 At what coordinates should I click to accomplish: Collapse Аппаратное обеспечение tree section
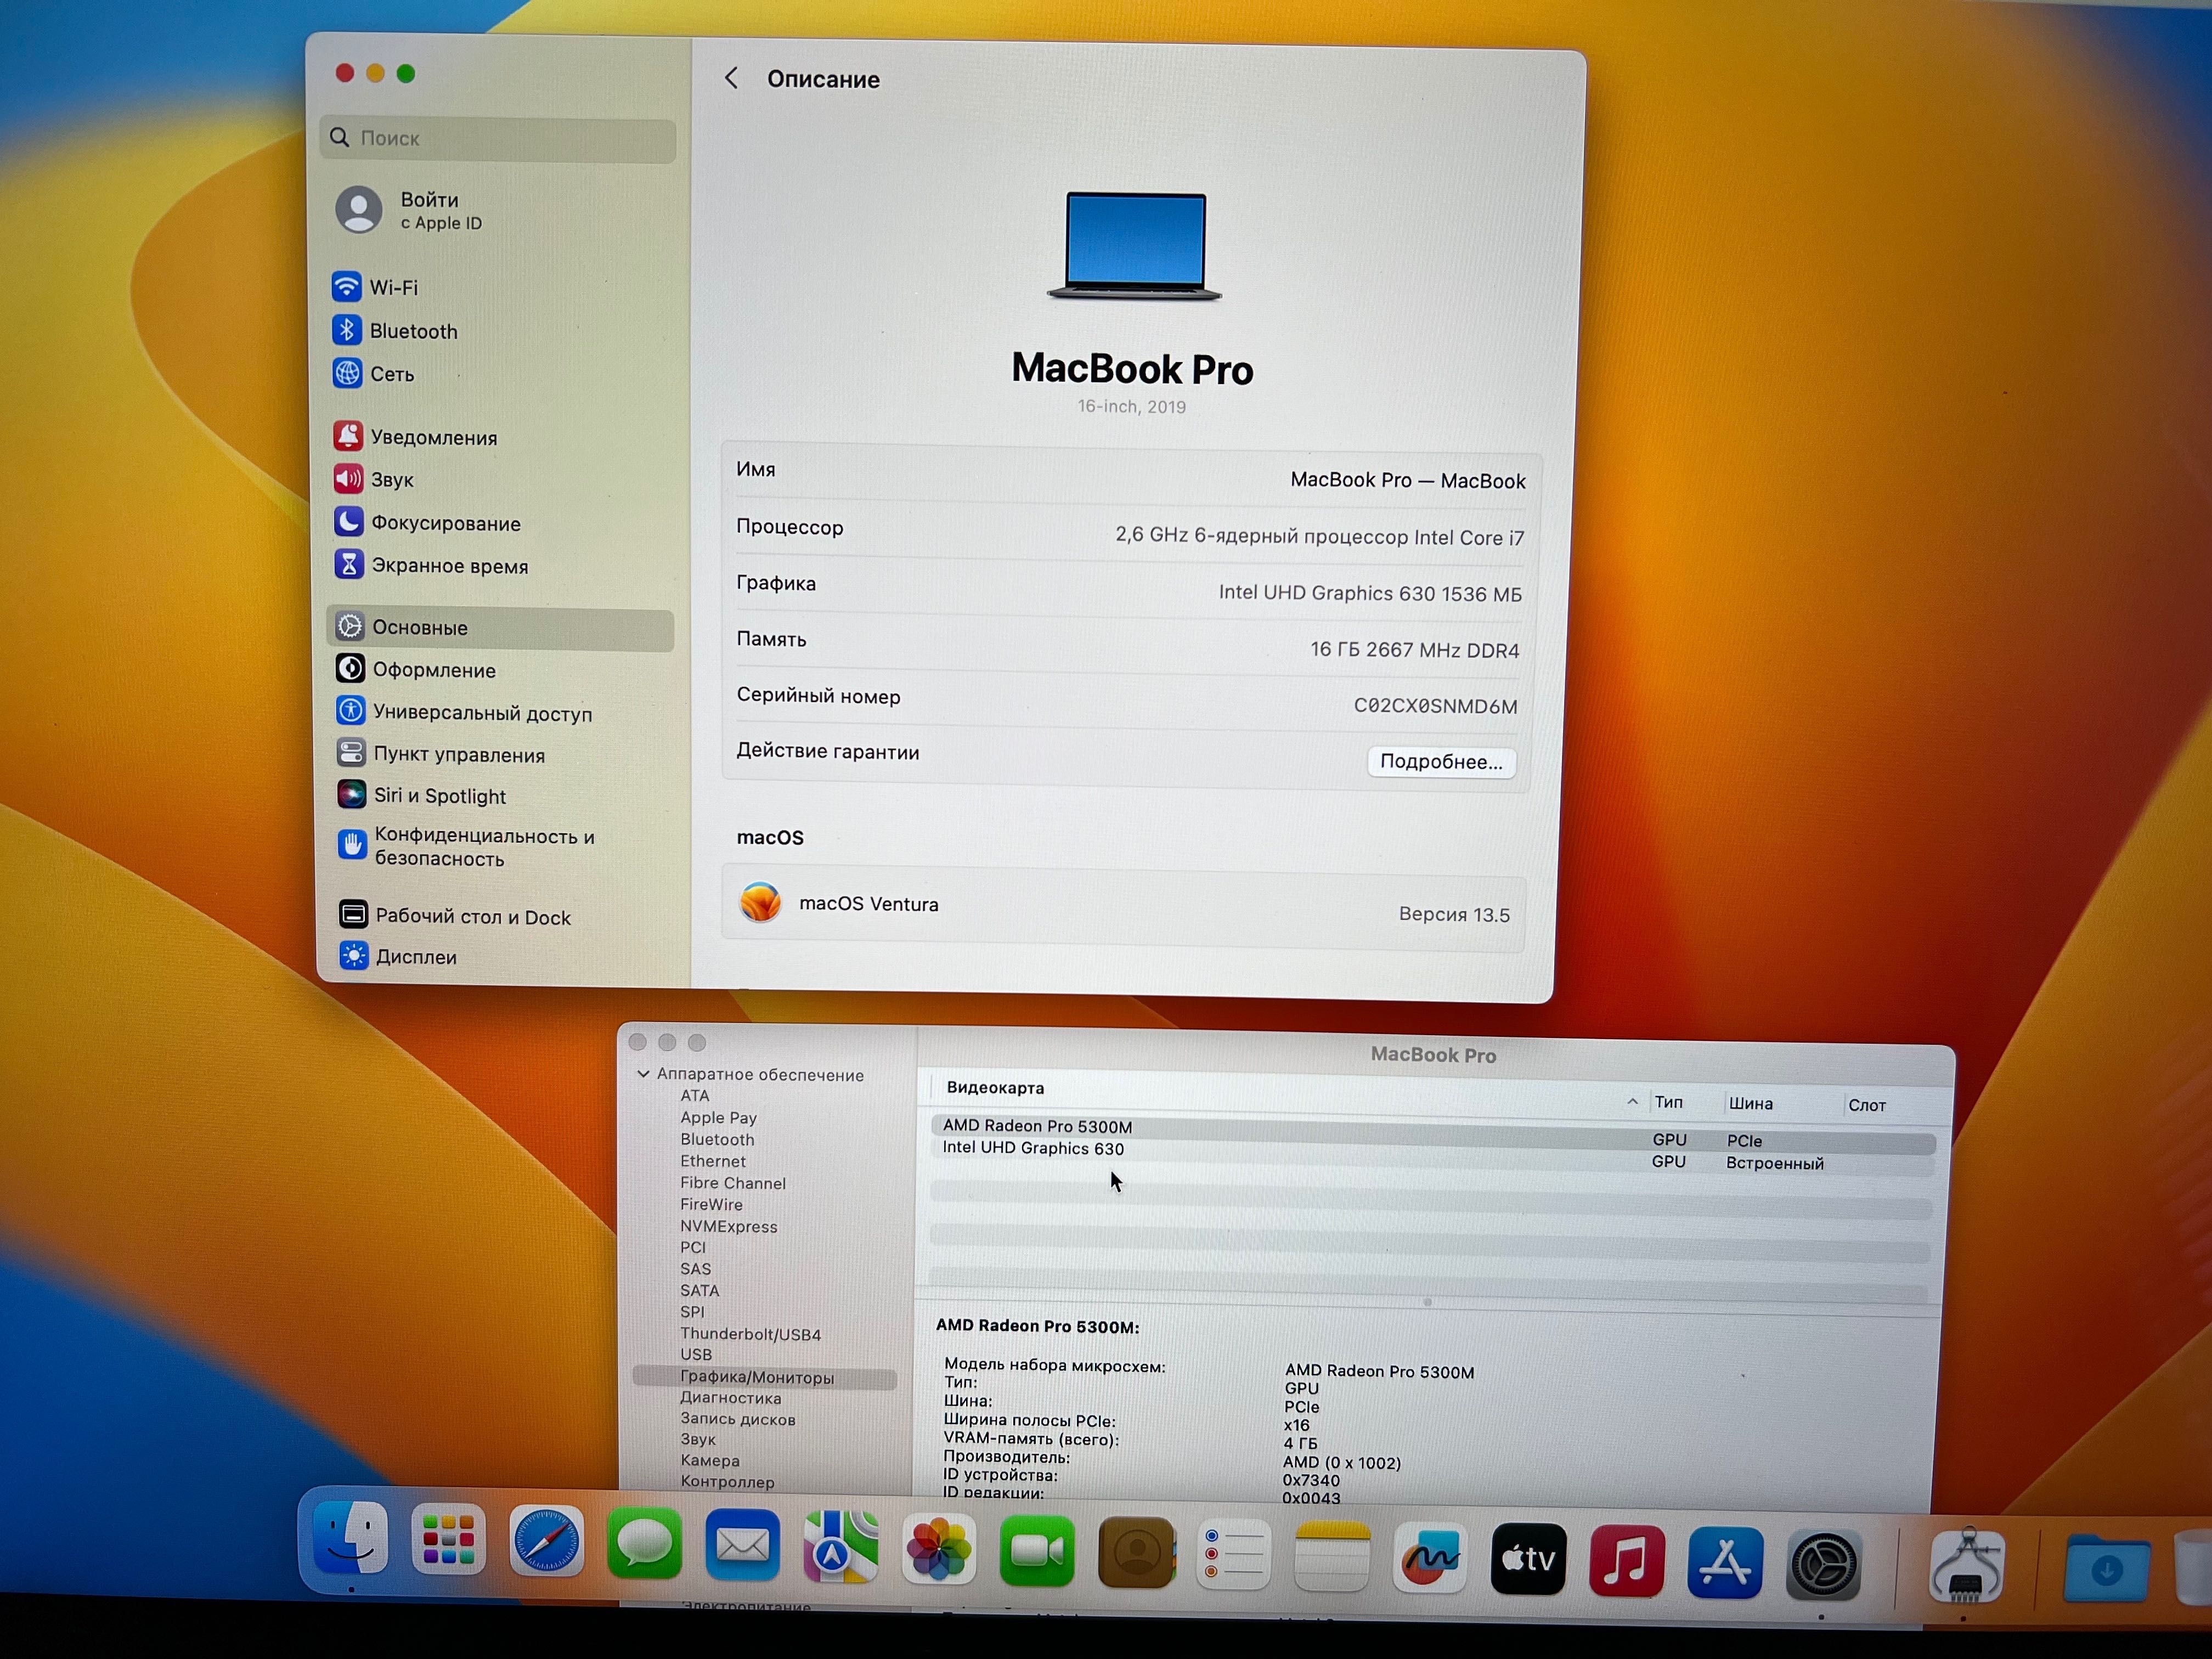(x=643, y=1074)
